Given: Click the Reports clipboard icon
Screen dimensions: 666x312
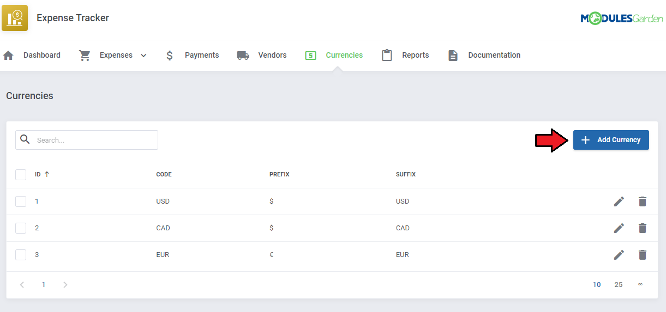Looking at the screenshot, I should [x=387, y=55].
